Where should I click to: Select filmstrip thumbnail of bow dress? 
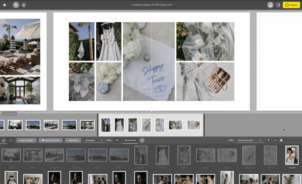[119, 125]
